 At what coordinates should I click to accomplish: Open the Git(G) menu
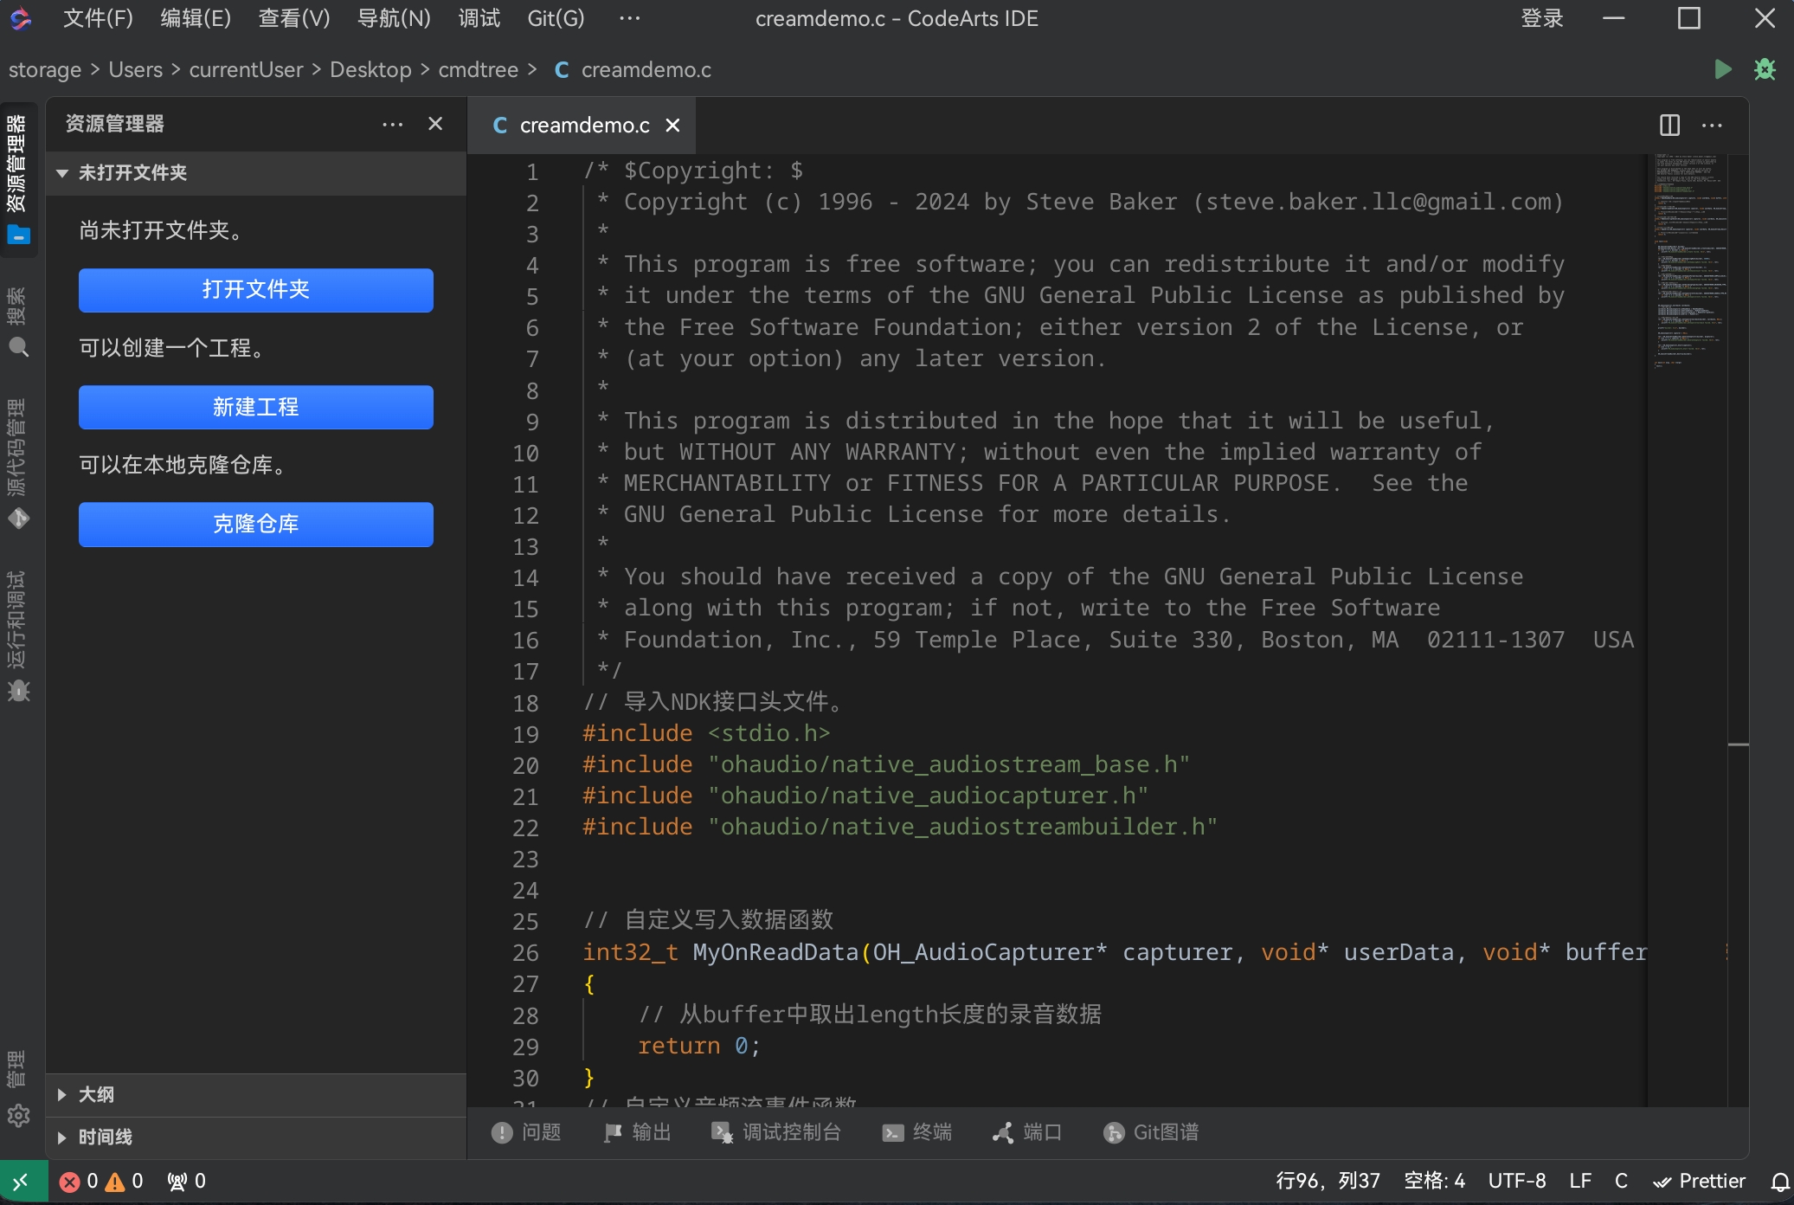[555, 18]
